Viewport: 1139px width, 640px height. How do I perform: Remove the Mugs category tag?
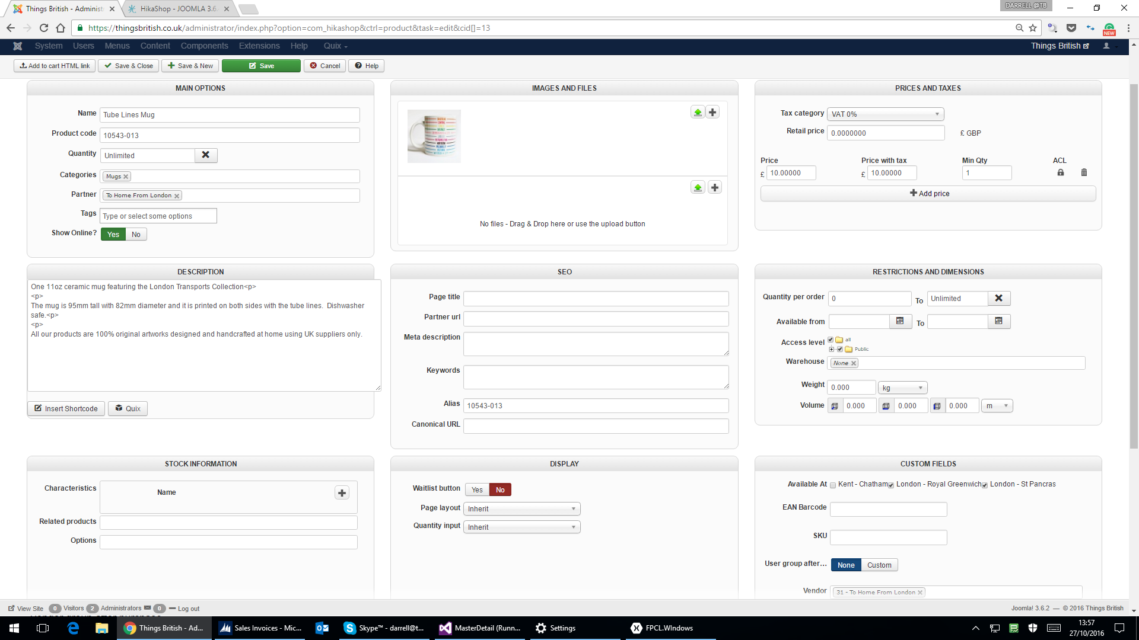126,177
